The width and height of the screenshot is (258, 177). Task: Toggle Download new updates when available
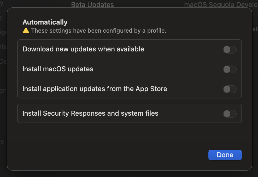(230, 50)
